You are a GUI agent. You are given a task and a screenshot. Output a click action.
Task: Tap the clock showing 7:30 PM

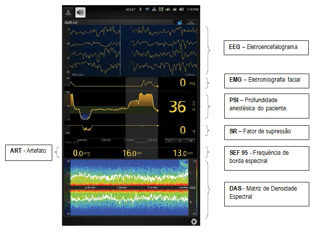(x=194, y=10)
